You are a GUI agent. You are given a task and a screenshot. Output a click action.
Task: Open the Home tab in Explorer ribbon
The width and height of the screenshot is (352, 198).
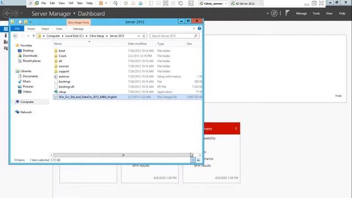pyautogui.click(x=31, y=29)
